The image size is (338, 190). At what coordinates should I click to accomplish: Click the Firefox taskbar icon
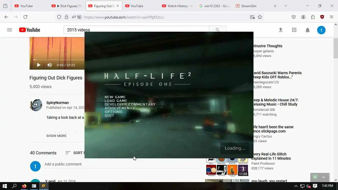pos(24,186)
